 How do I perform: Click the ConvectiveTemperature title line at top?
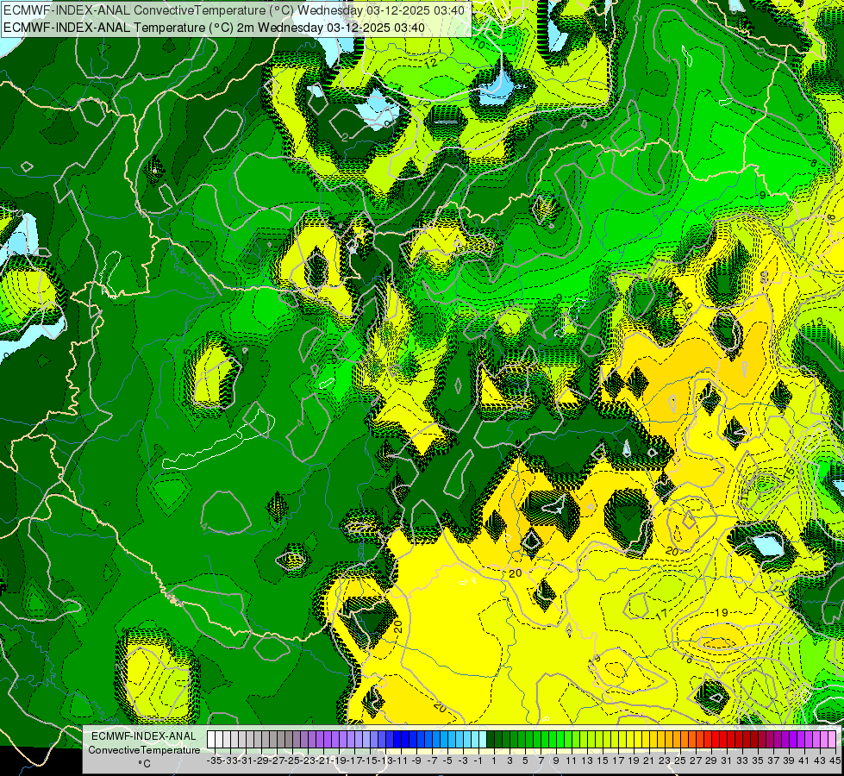(x=234, y=10)
